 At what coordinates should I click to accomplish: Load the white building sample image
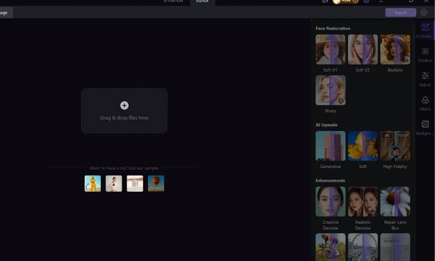click(x=135, y=183)
